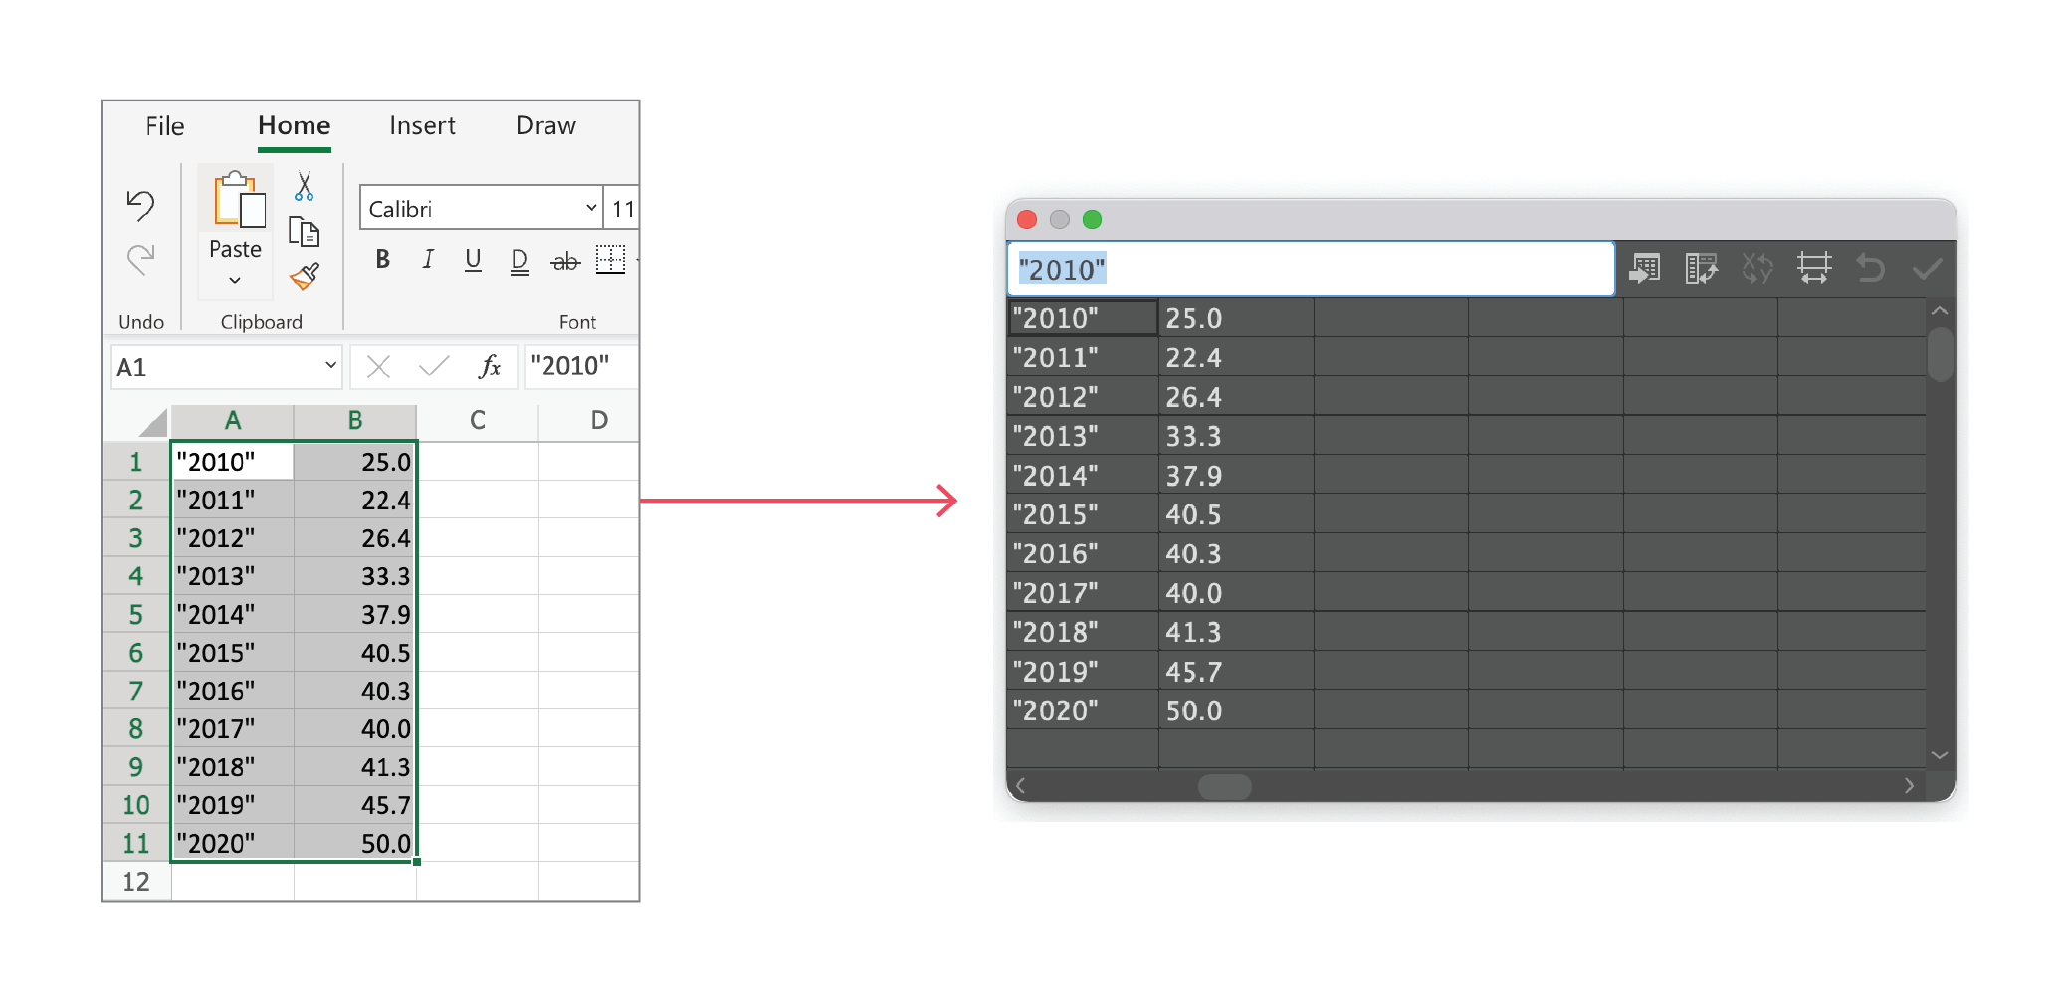Select row 12 header in Excel
The height and width of the screenshot is (1008, 2060).
[x=136, y=882]
